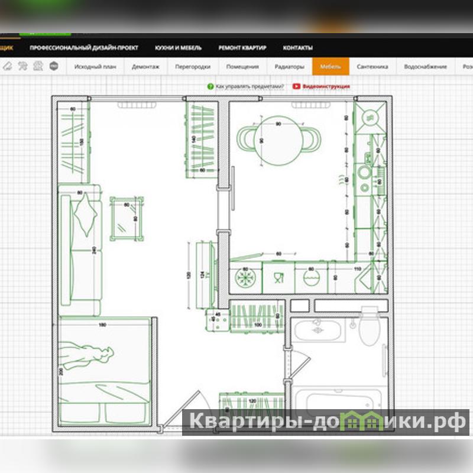Image resolution: width=473 pixels, height=473 pixels.
Task: Select the round dining table on plan
Action: click(279, 141)
